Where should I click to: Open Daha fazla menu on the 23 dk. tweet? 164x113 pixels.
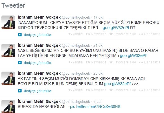(x=150, y=90)
